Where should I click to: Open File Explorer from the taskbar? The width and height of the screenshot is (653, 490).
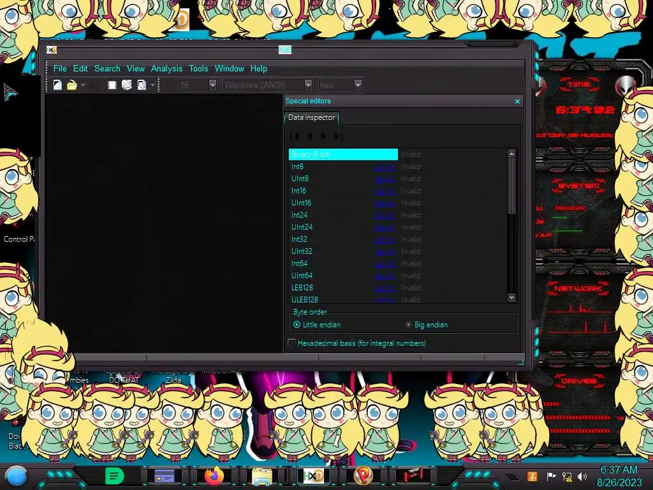point(262,476)
